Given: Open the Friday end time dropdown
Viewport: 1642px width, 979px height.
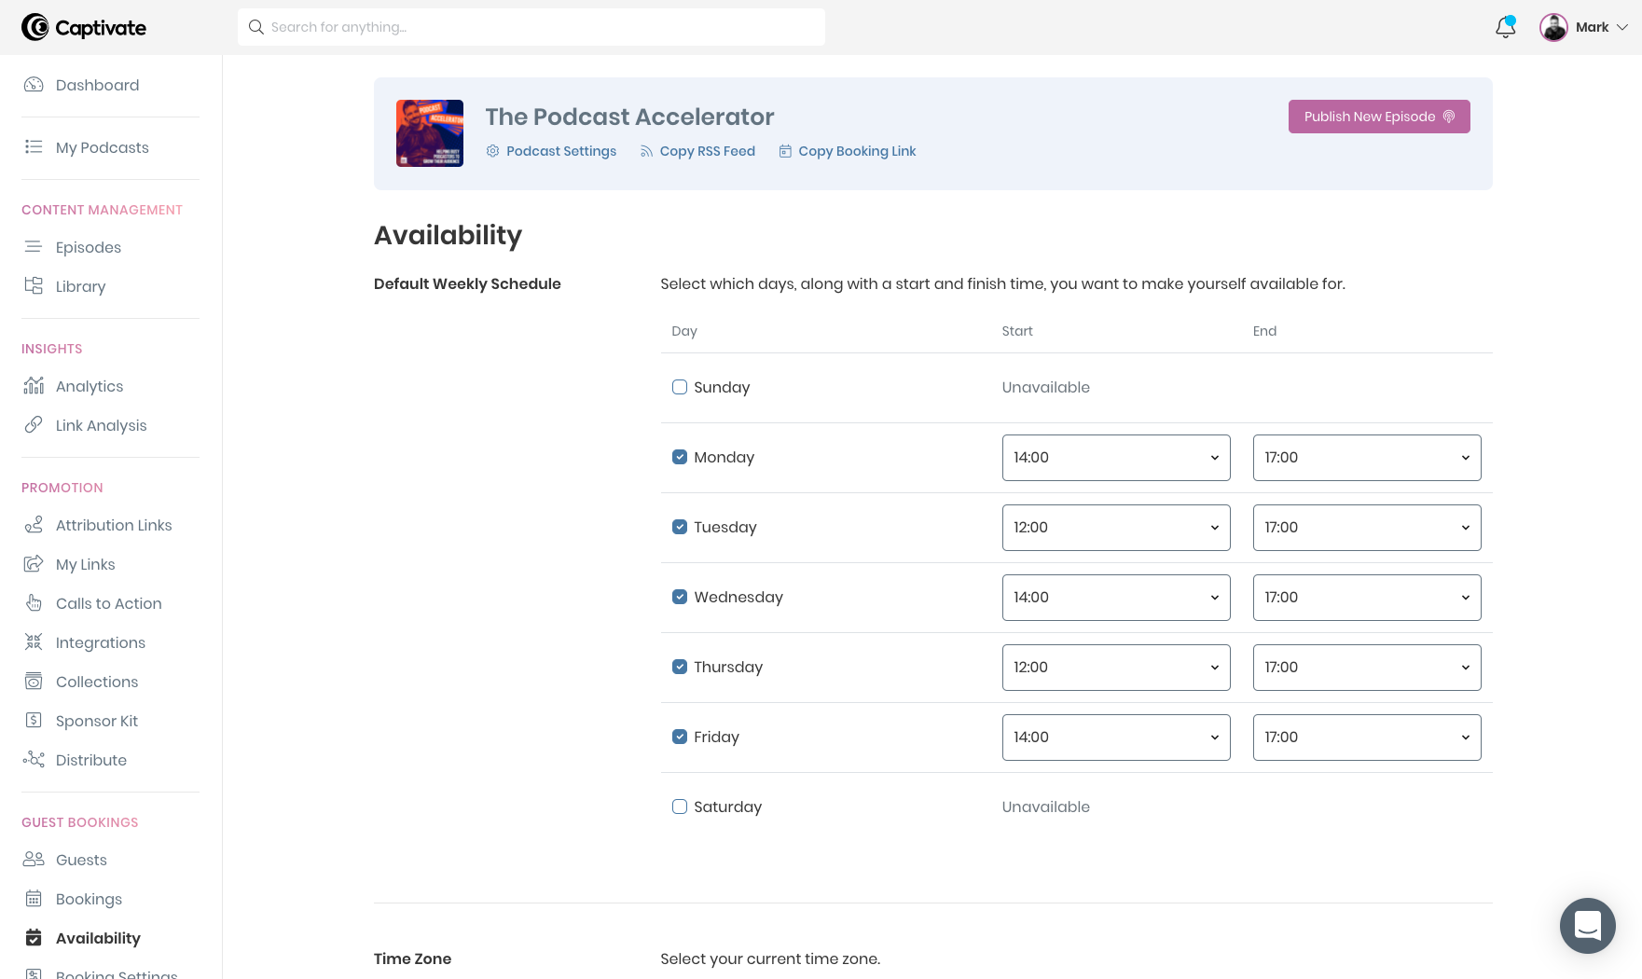Looking at the screenshot, I should 1366,737.
